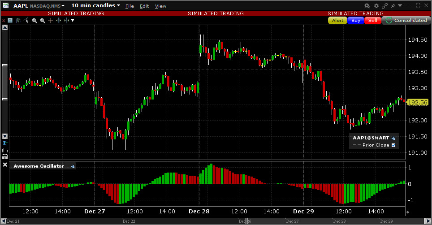The width and height of the screenshot is (432, 225).
Task: Click the 191.00 price axis label
Action: (x=418, y=152)
